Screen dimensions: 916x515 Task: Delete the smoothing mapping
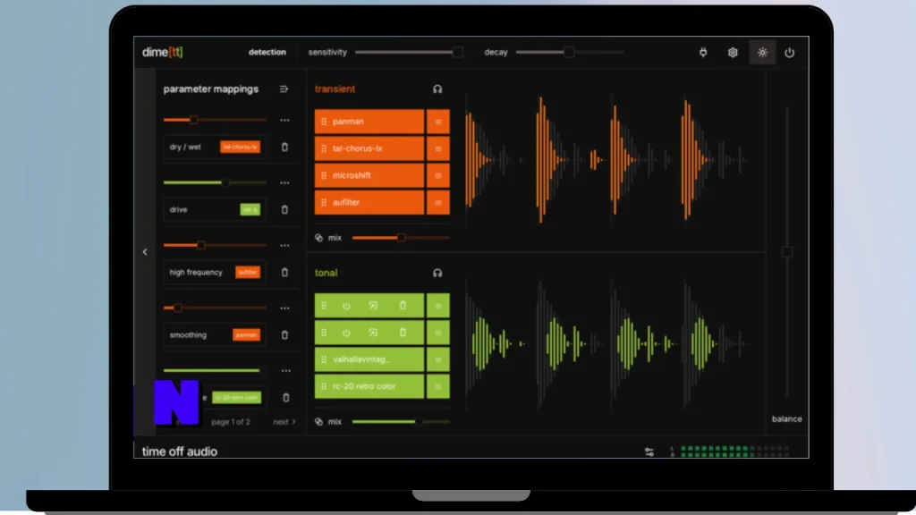tap(284, 335)
